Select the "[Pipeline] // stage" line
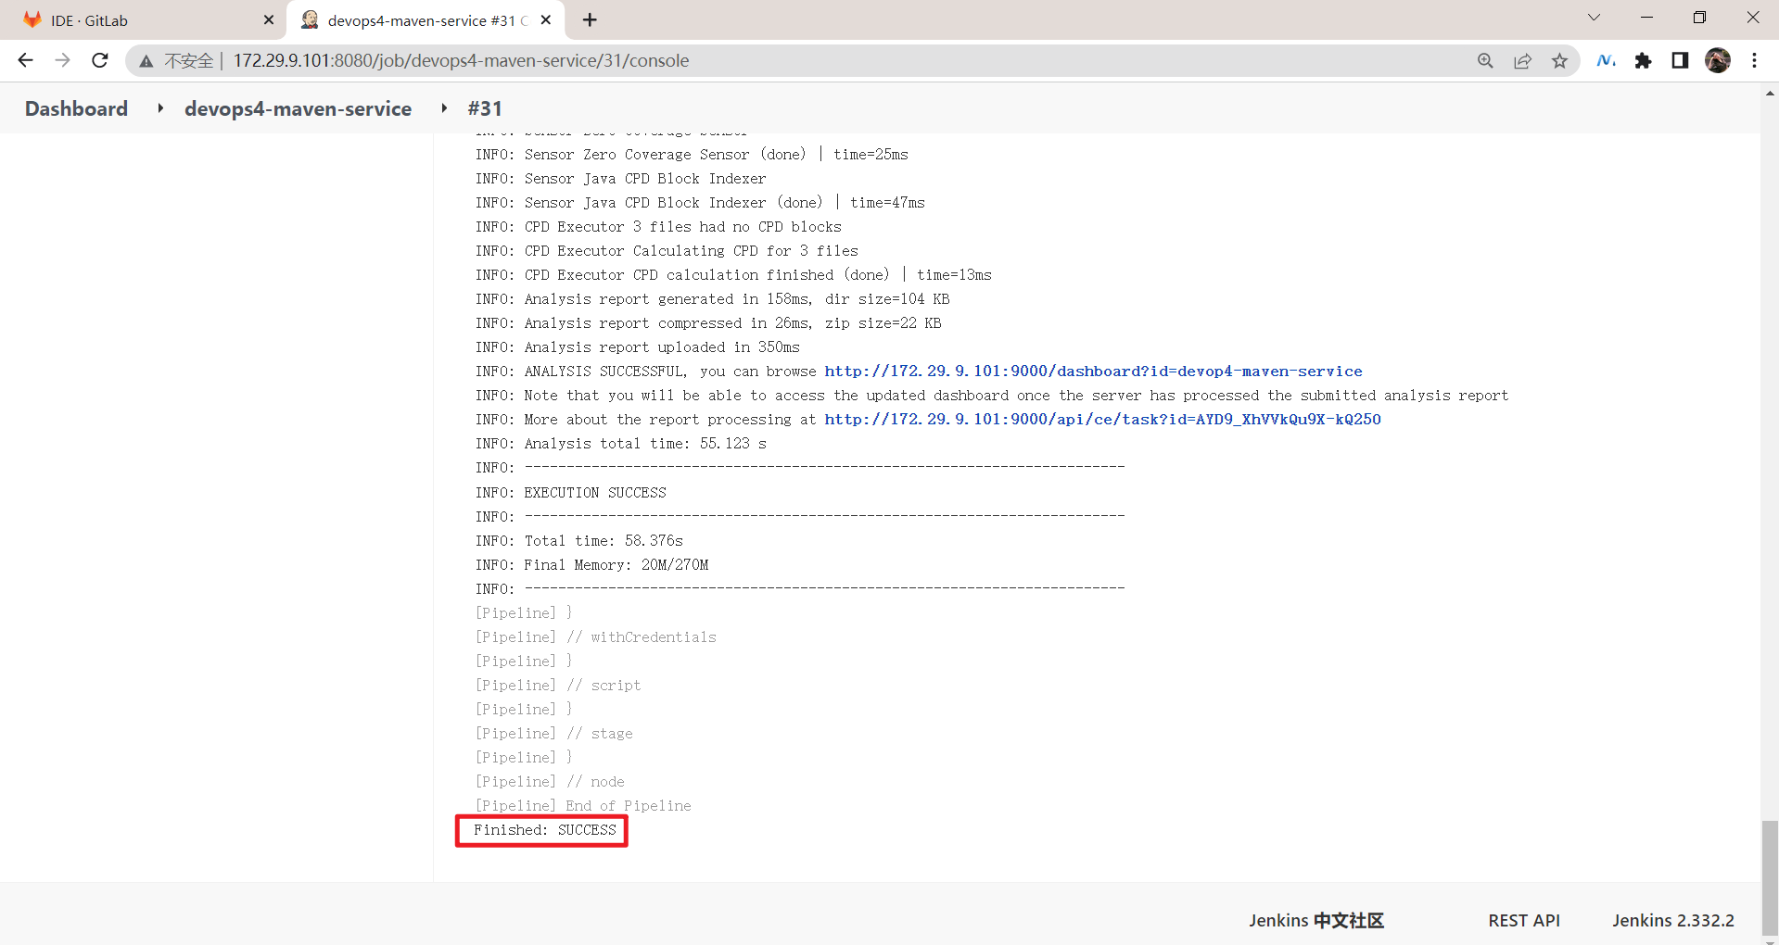This screenshot has width=1779, height=945. click(x=554, y=733)
